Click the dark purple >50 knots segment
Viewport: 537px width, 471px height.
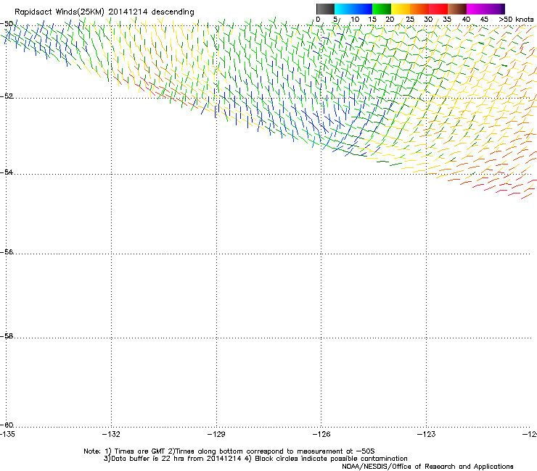503,9
